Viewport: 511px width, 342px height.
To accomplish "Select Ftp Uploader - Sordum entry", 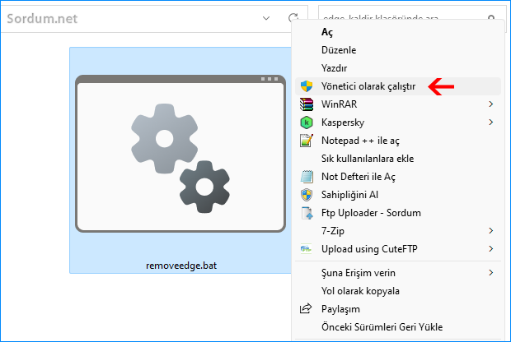I will click(397, 213).
